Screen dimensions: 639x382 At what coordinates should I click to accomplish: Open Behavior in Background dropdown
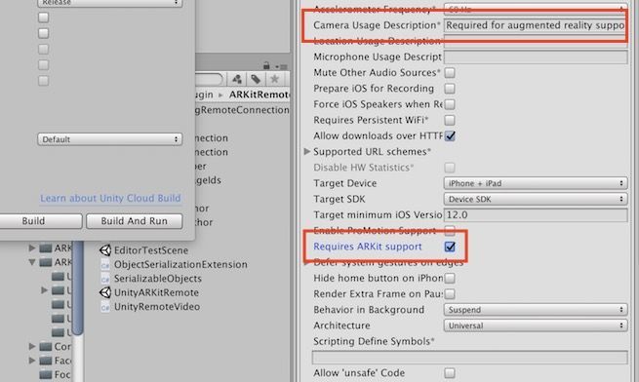536,310
